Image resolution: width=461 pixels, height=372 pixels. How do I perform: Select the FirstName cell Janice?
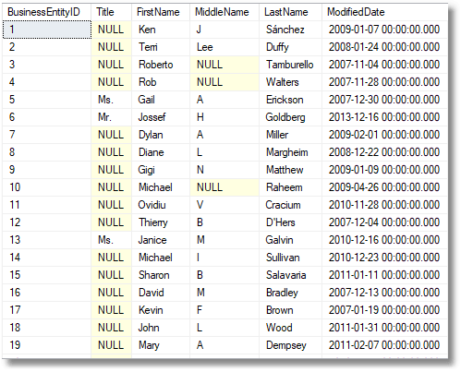coord(161,240)
